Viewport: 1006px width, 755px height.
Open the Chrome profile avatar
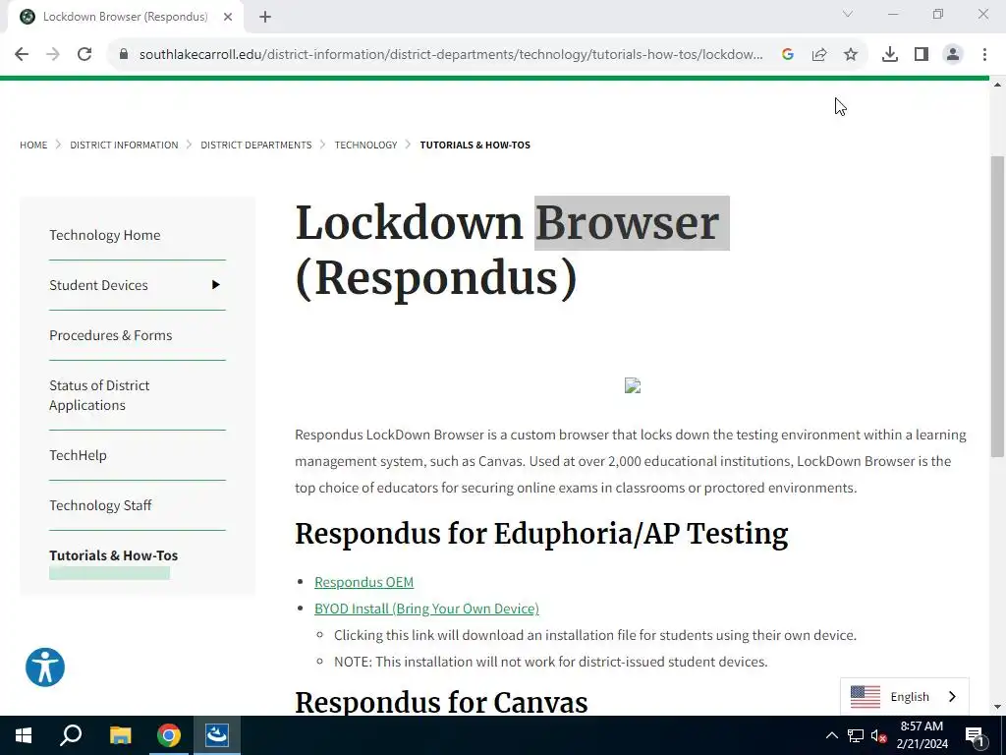click(953, 54)
